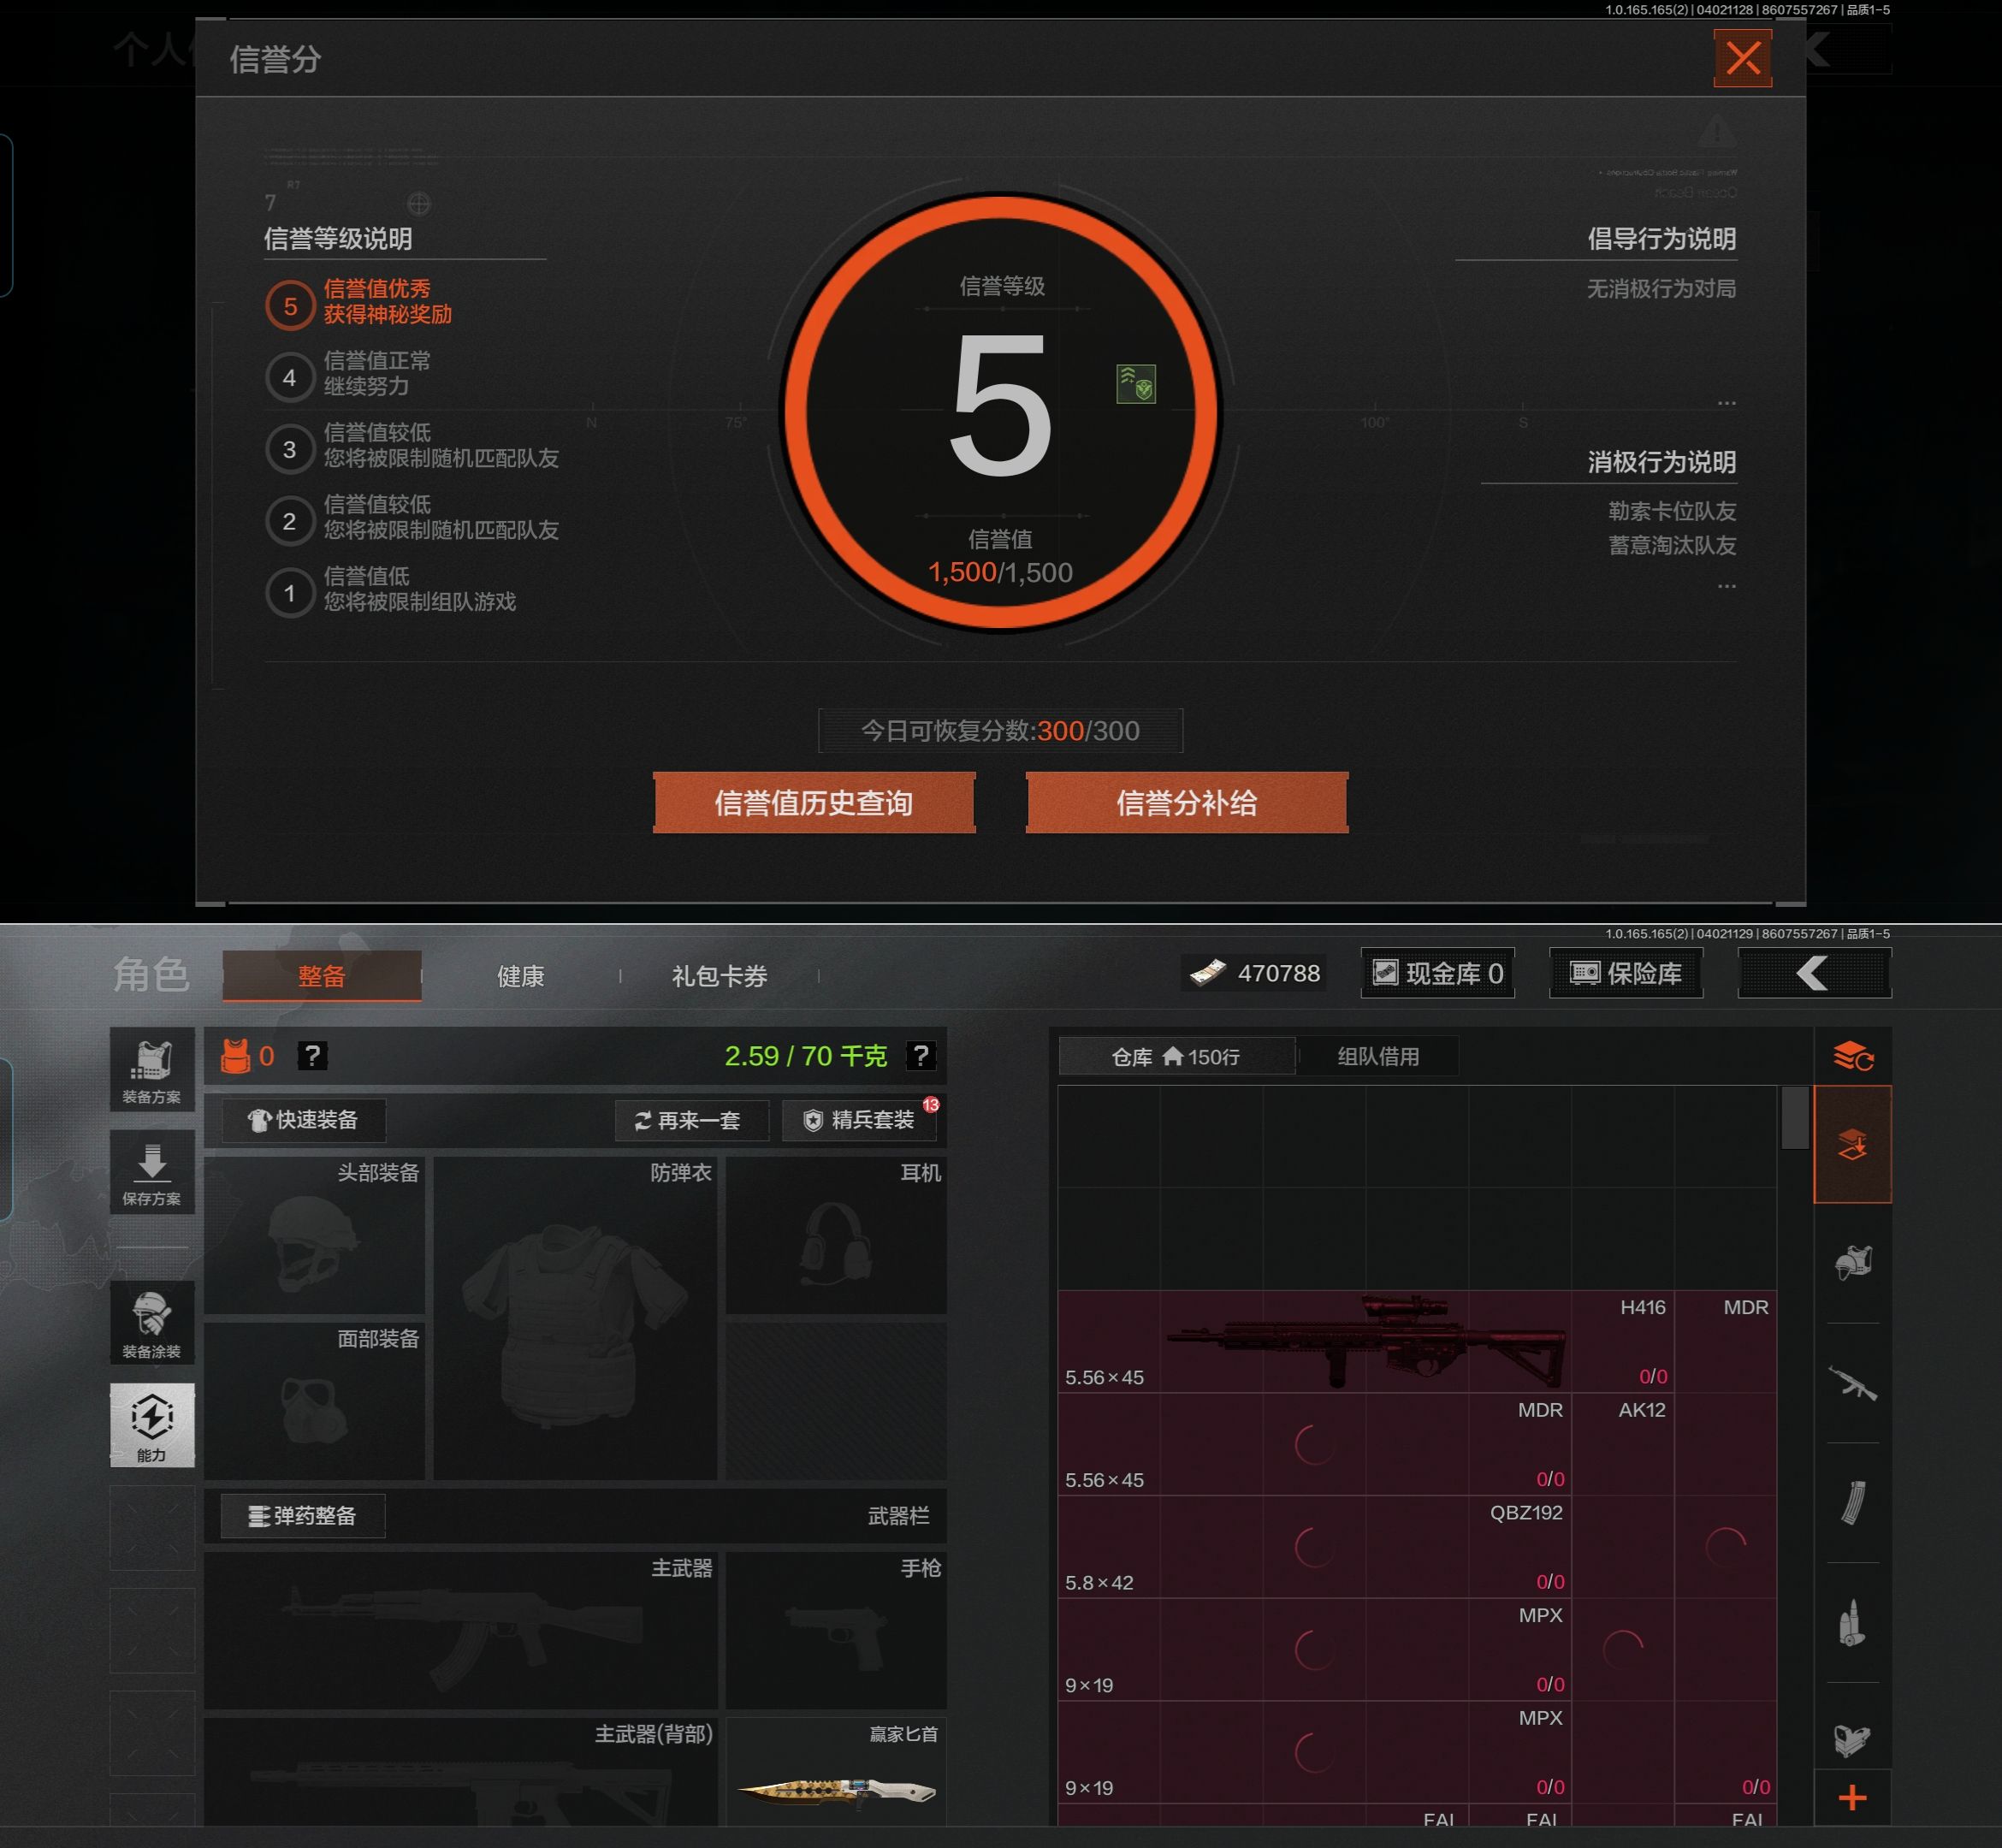Switch to 组队借用 tab
The width and height of the screenshot is (2002, 1848).
point(1378,1056)
